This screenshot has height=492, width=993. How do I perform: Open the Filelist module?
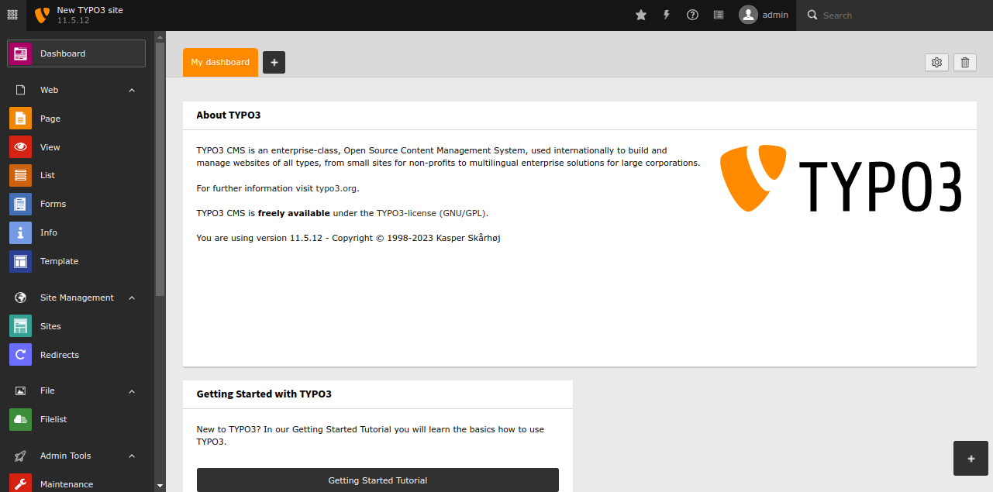(x=77, y=419)
